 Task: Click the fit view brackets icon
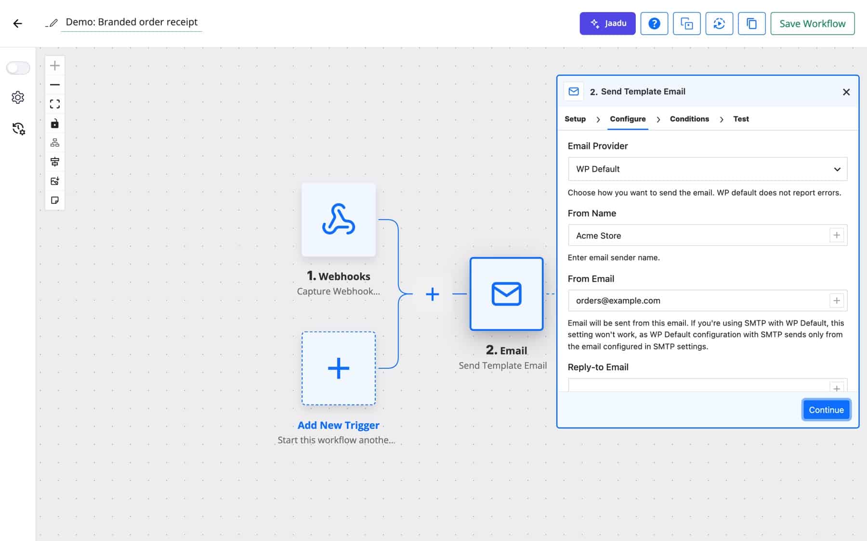point(55,104)
